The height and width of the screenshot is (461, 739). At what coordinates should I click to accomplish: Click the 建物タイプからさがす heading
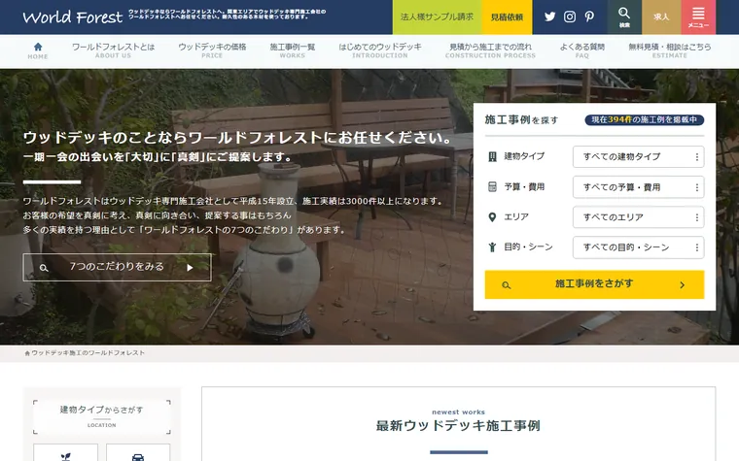click(x=101, y=410)
